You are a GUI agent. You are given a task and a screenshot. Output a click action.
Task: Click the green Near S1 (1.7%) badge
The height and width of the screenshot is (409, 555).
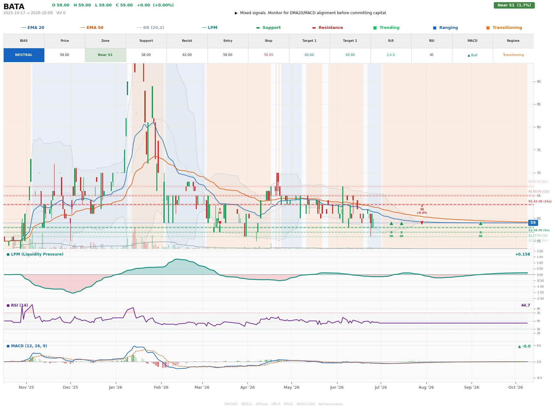pyautogui.click(x=514, y=5)
